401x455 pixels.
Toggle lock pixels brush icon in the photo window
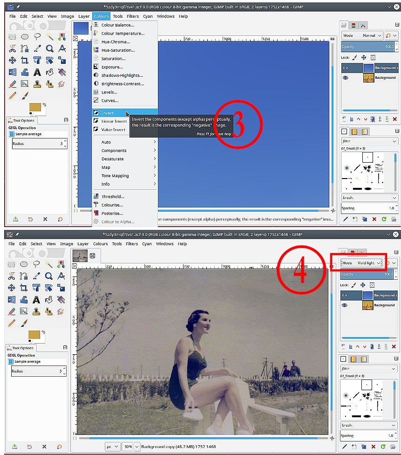point(353,285)
